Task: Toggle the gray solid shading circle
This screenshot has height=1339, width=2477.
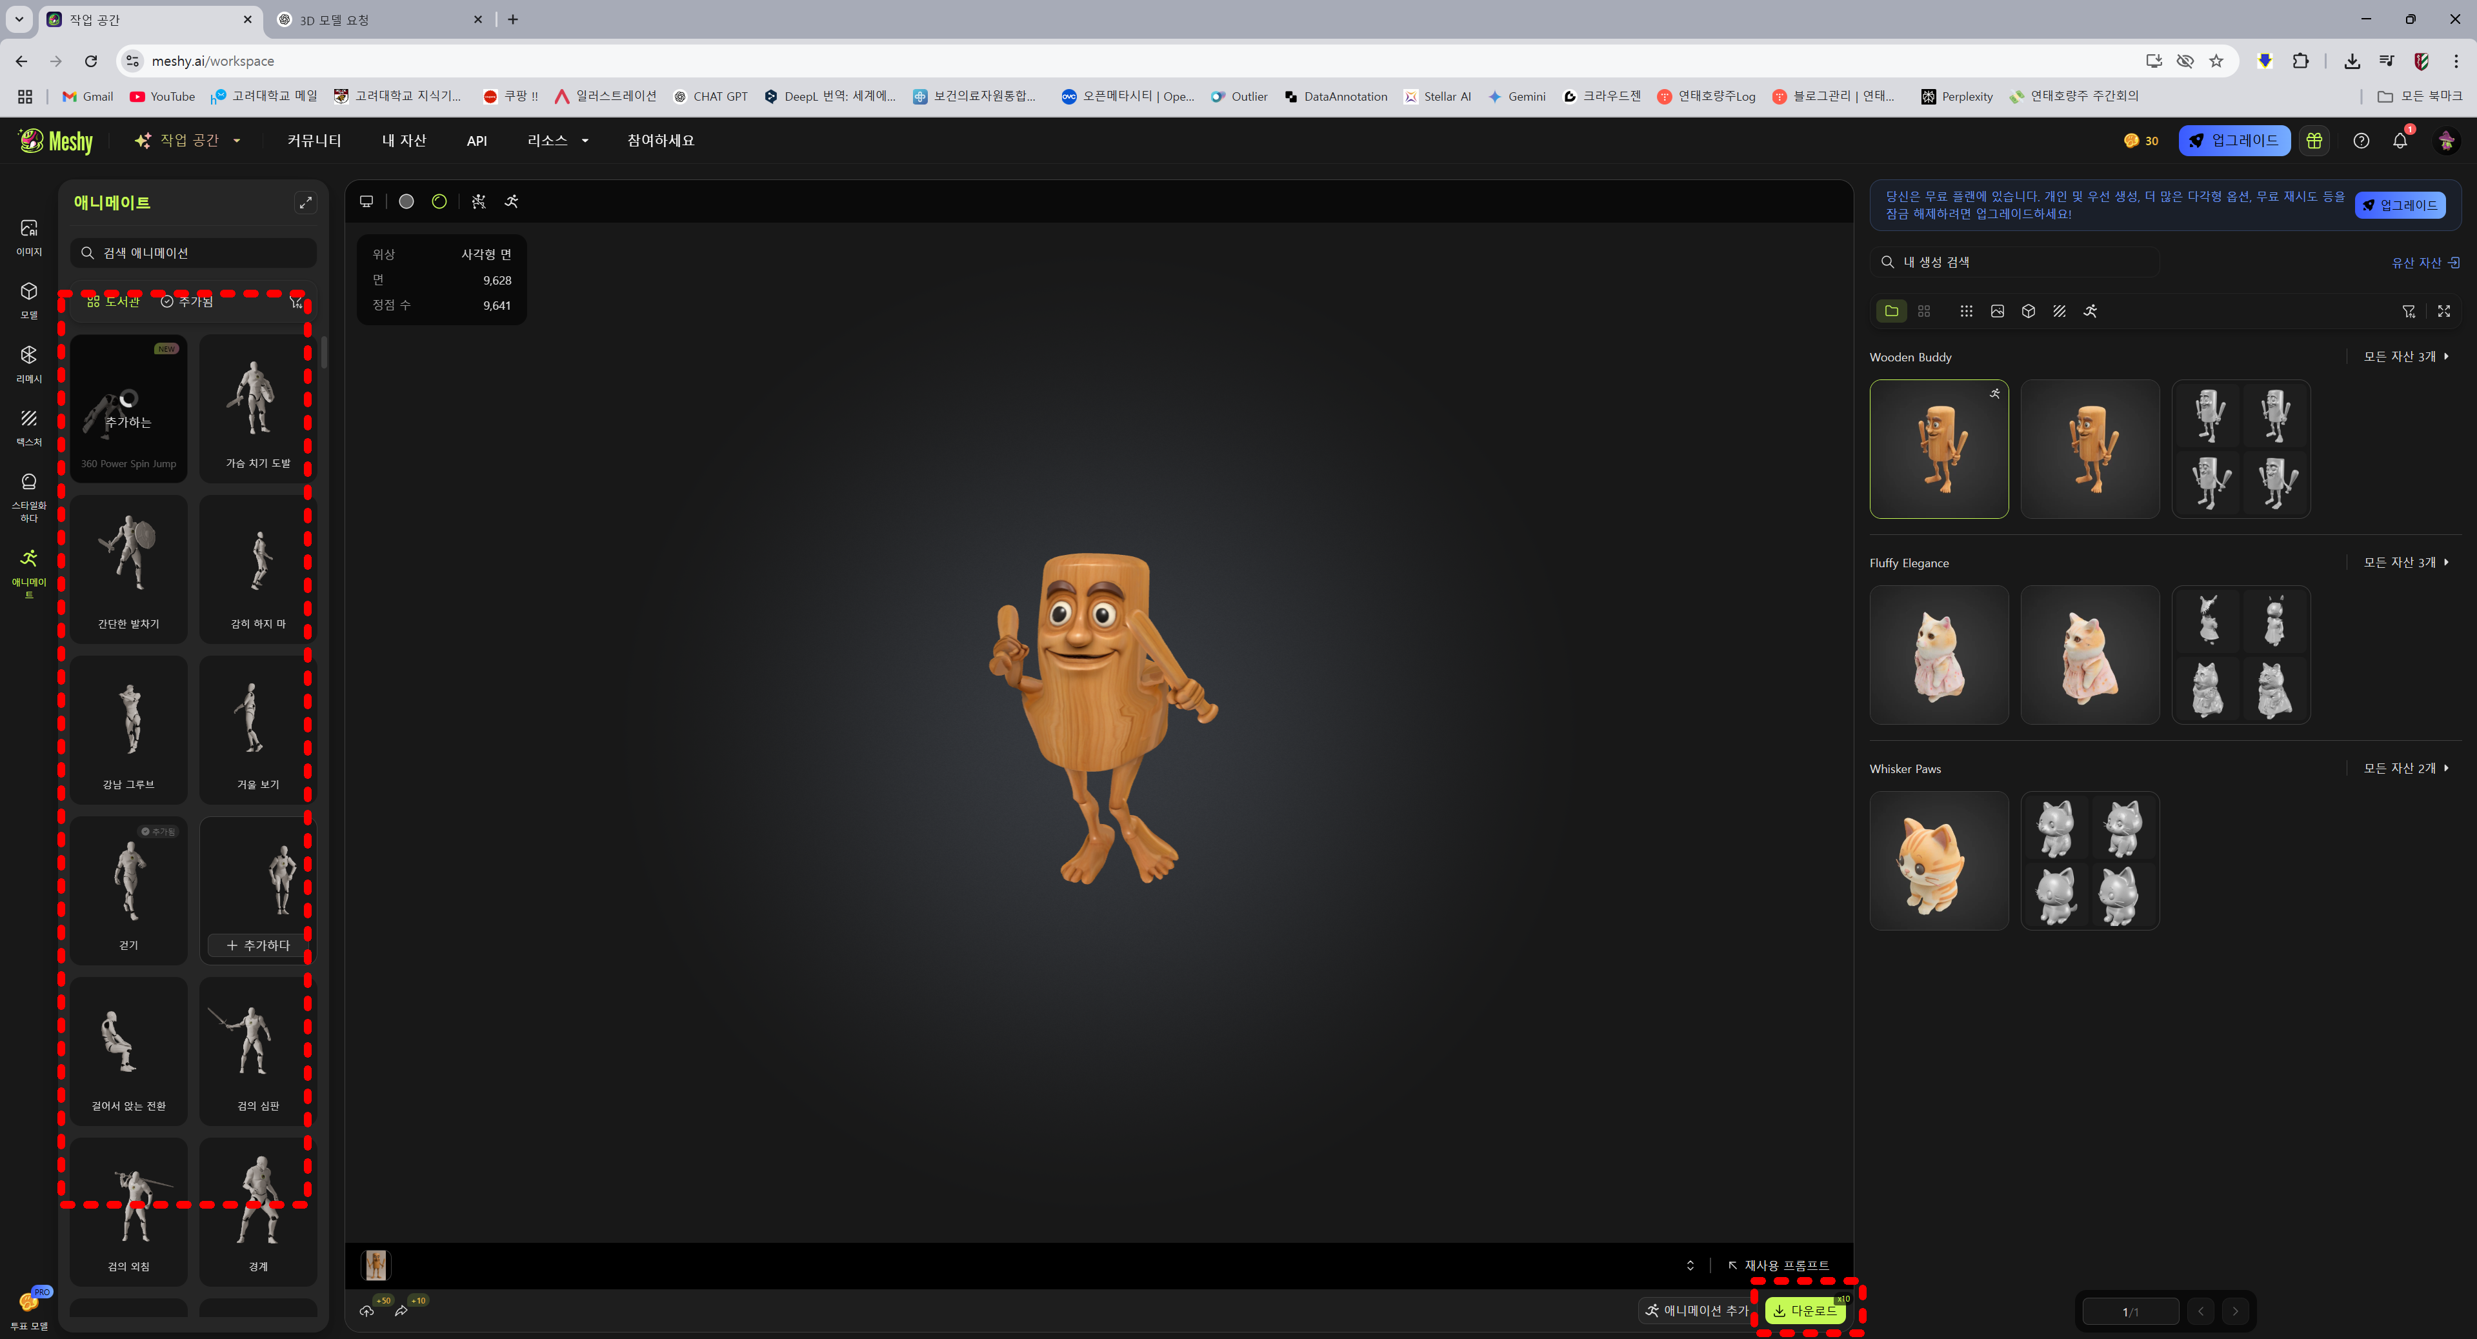Action: (406, 201)
